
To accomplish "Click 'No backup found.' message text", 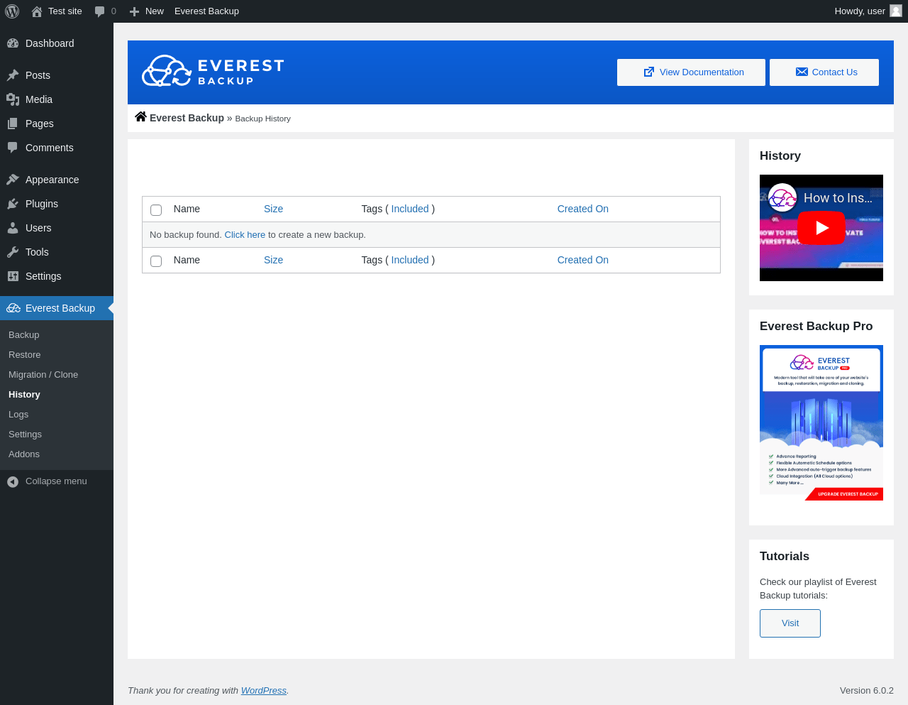I will pos(186,235).
